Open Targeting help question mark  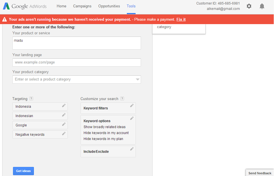pyautogui.click(x=31, y=98)
